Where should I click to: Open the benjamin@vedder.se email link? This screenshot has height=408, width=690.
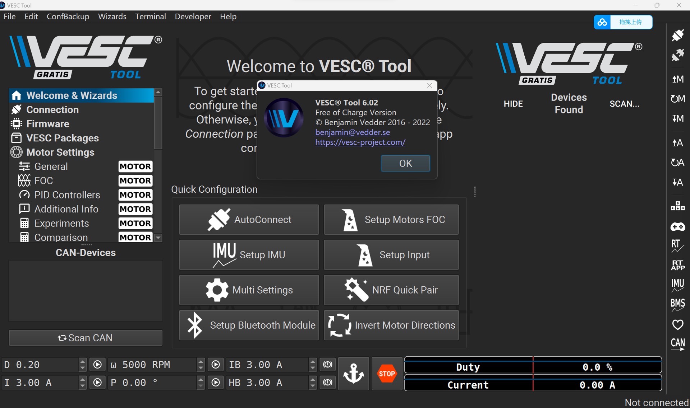coord(353,132)
